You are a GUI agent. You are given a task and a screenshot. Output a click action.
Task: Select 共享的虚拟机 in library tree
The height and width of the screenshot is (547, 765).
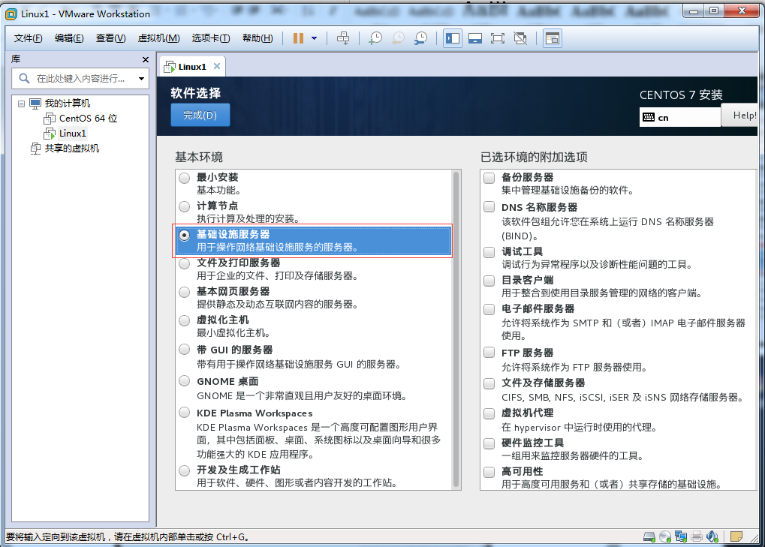pyautogui.click(x=72, y=149)
